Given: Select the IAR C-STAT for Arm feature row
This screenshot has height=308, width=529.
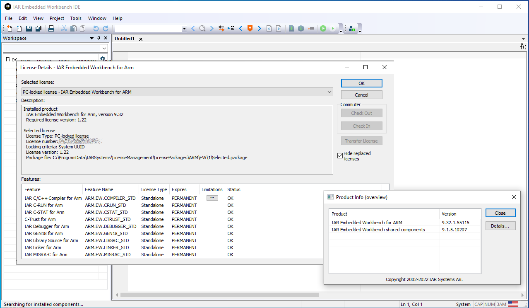Looking at the screenshot, I should point(206,212).
